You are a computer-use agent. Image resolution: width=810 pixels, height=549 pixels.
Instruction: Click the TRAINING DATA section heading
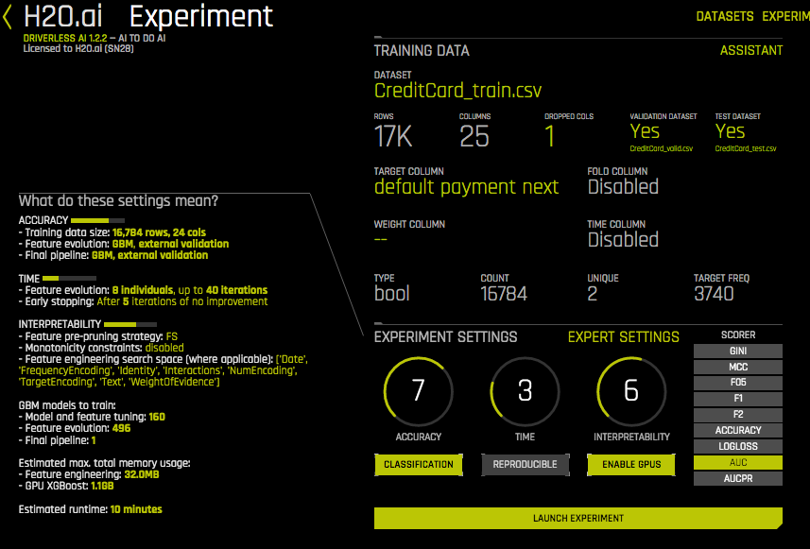point(422,51)
